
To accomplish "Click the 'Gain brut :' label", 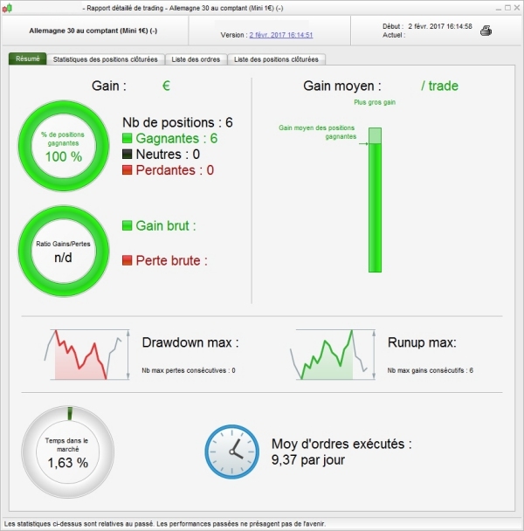I will pyautogui.click(x=166, y=225).
